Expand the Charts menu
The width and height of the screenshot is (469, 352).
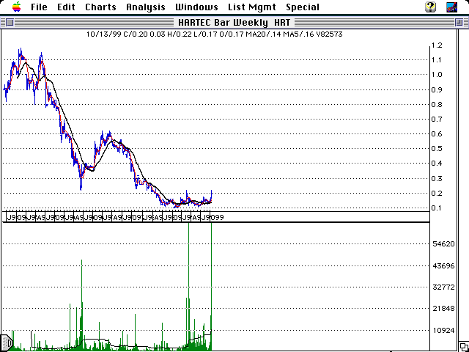pyautogui.click(x=100, y=7)
